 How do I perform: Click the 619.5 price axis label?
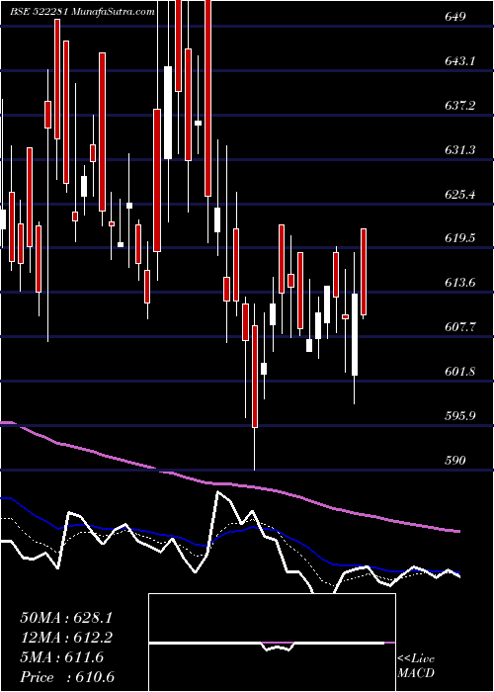[x=459, y=238]
